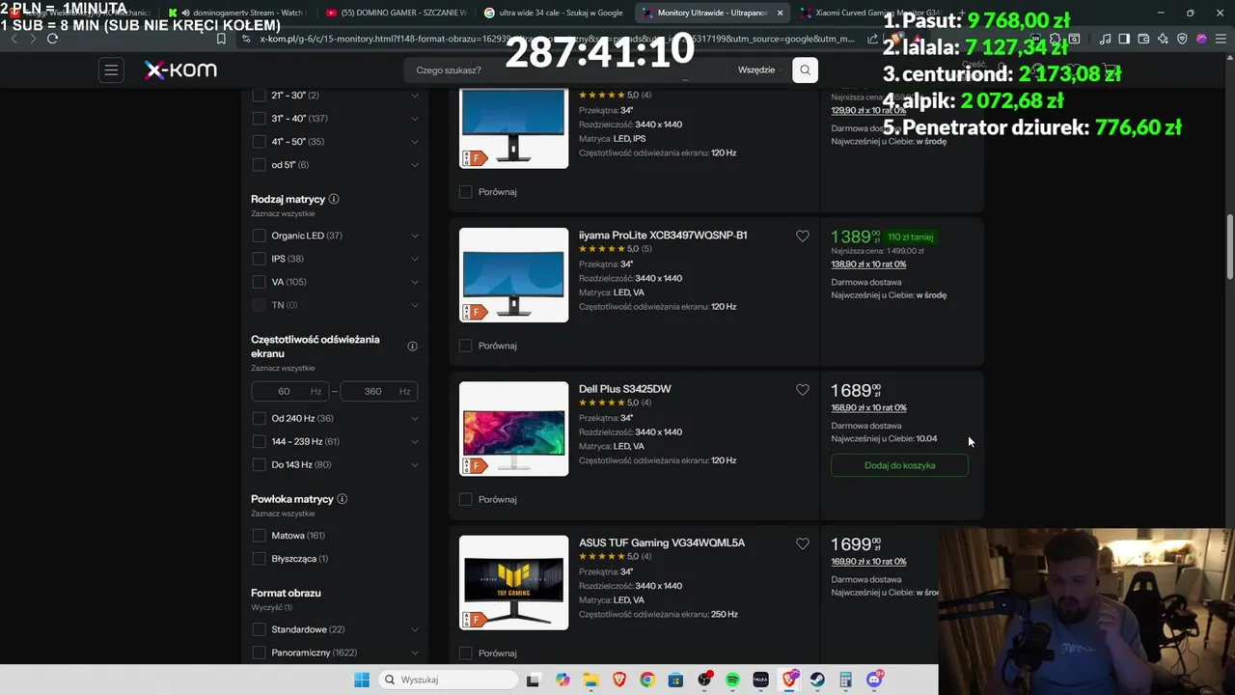1235x695 pixels.
Task: Expand the 31" - 40" size filter
Action: pos(415,119)
